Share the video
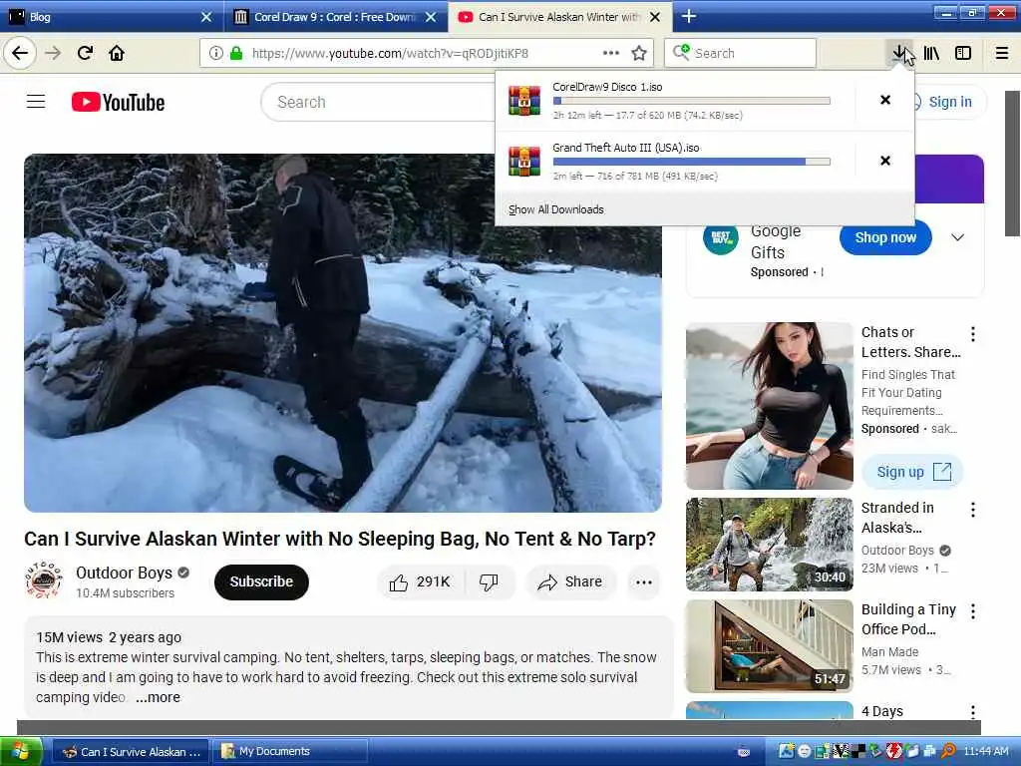 click(570, 581)
